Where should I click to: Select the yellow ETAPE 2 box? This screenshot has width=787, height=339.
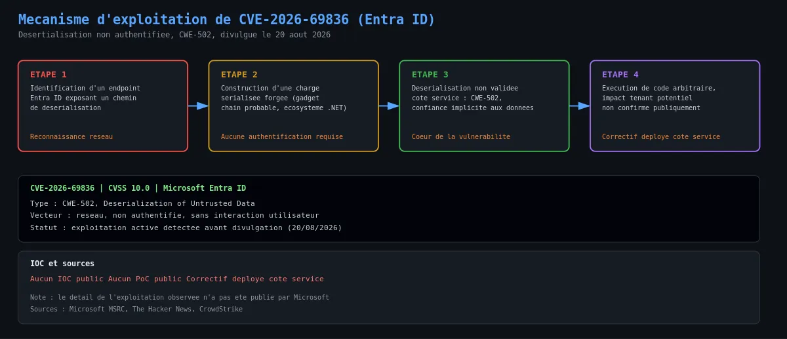tap(294, 106)
